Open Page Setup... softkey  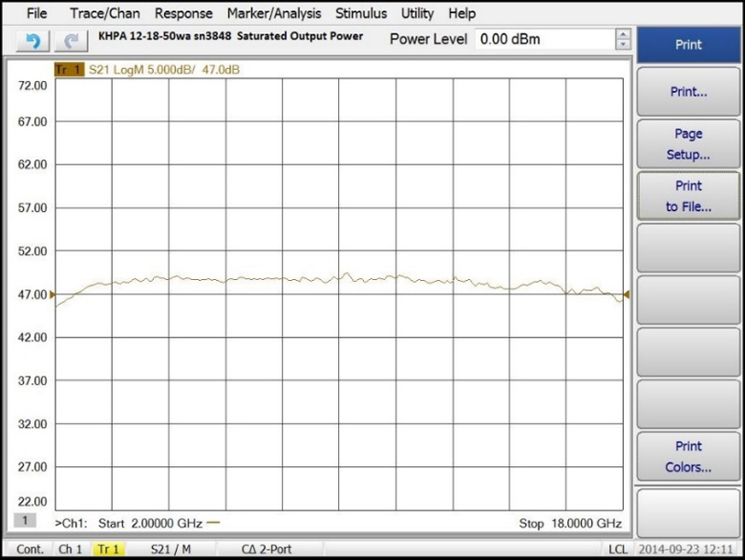(688, 144)
